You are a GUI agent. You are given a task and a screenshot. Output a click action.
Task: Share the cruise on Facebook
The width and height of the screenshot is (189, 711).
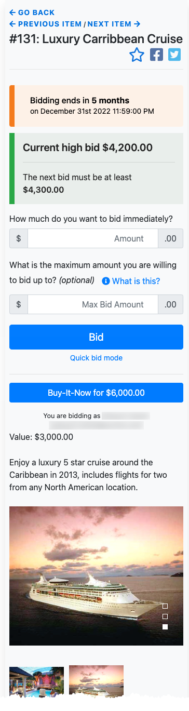[156, 55]
